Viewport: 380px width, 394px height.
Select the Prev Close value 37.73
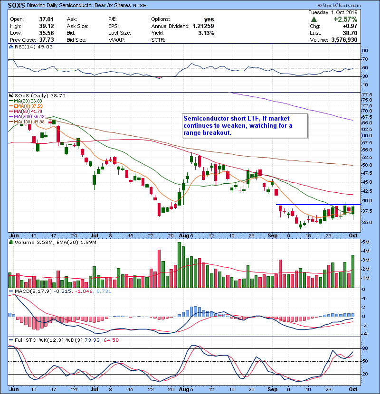(x=47, y=40)
